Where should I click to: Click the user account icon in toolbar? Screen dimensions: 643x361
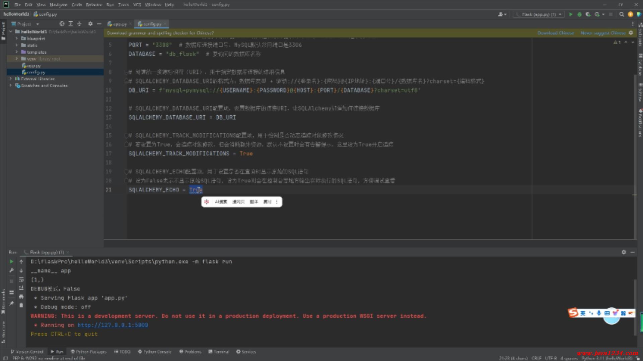[x=502, y=14]
